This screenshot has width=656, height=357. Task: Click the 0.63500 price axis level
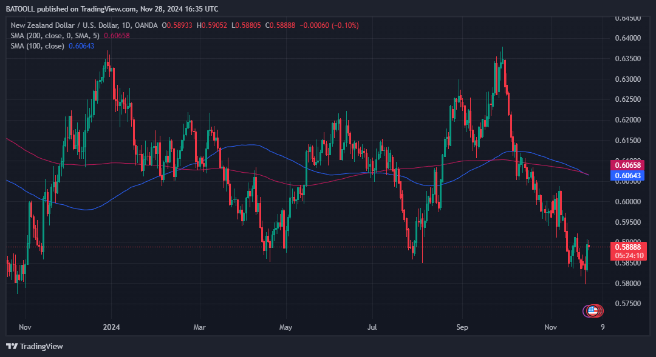coord(628,58)
